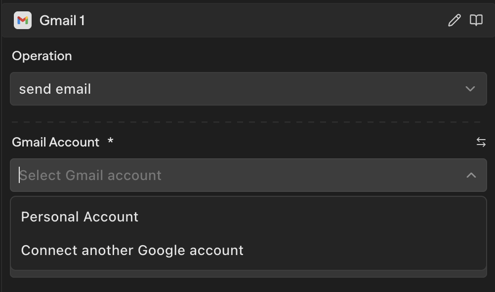This screenshot has width=495, height=292.
Task: Click the send email operation value
Action: (x=55, y=89)
